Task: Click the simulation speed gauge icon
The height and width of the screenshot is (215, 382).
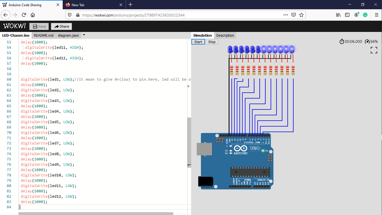Action: click(x=367, y=41)
